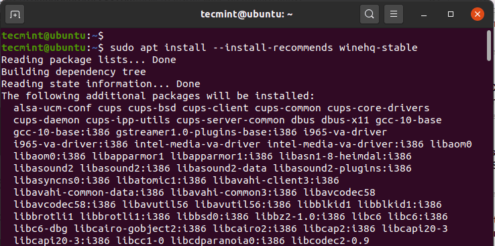Open the terminal search icon
Viewport: 495px width, 246px height.
pos(370,14)
